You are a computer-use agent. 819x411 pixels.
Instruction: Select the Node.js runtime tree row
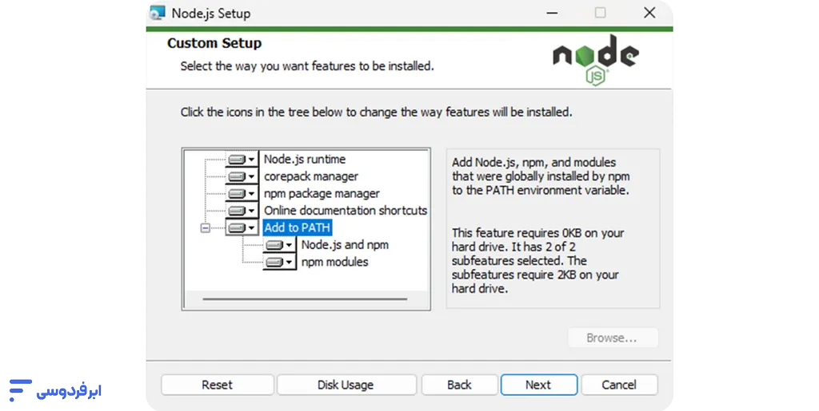[x=305, y=160]
